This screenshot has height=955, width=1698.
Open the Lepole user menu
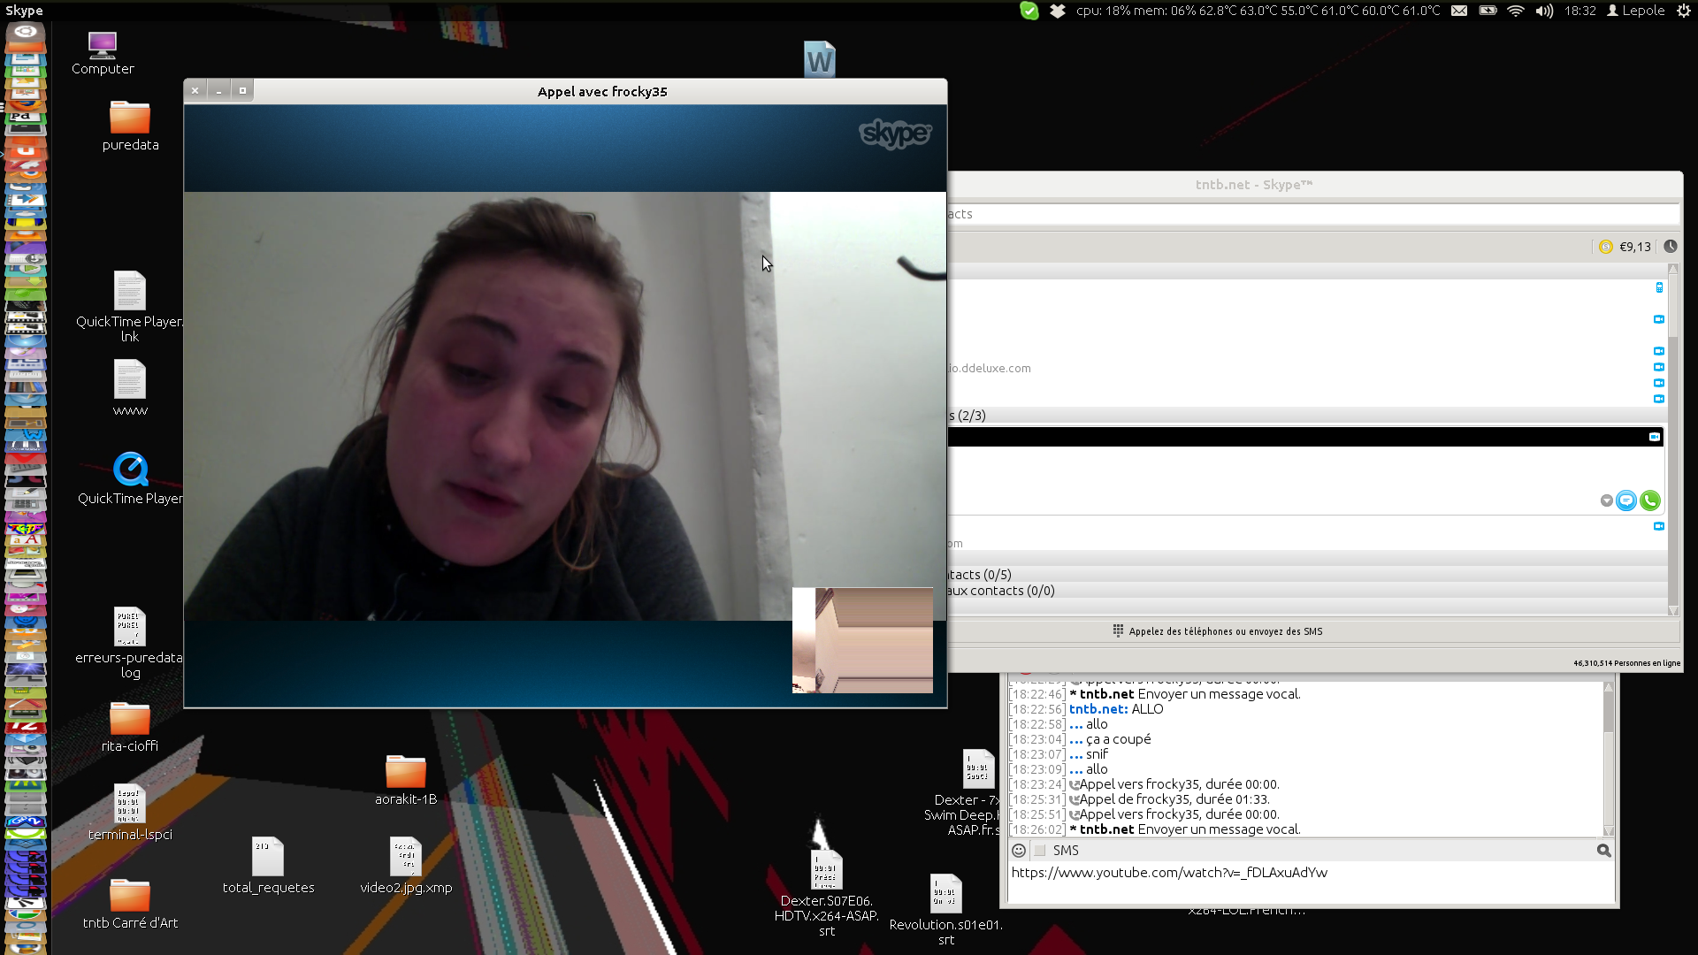click(x=1636, y=11)
